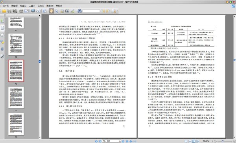236x143 pixels.
Task: Open the fifth menu in the menu bar
Action: (41, 6)
